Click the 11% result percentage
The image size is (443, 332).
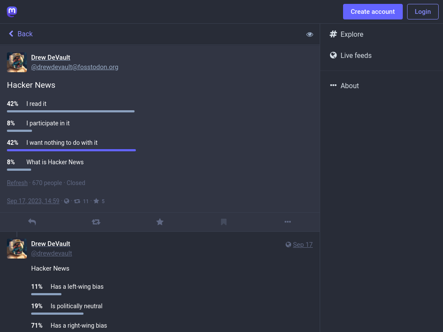[x=37, y=287]
